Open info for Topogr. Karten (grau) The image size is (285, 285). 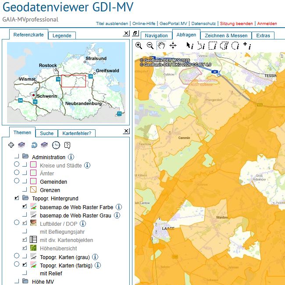click(x=95, y=257)
